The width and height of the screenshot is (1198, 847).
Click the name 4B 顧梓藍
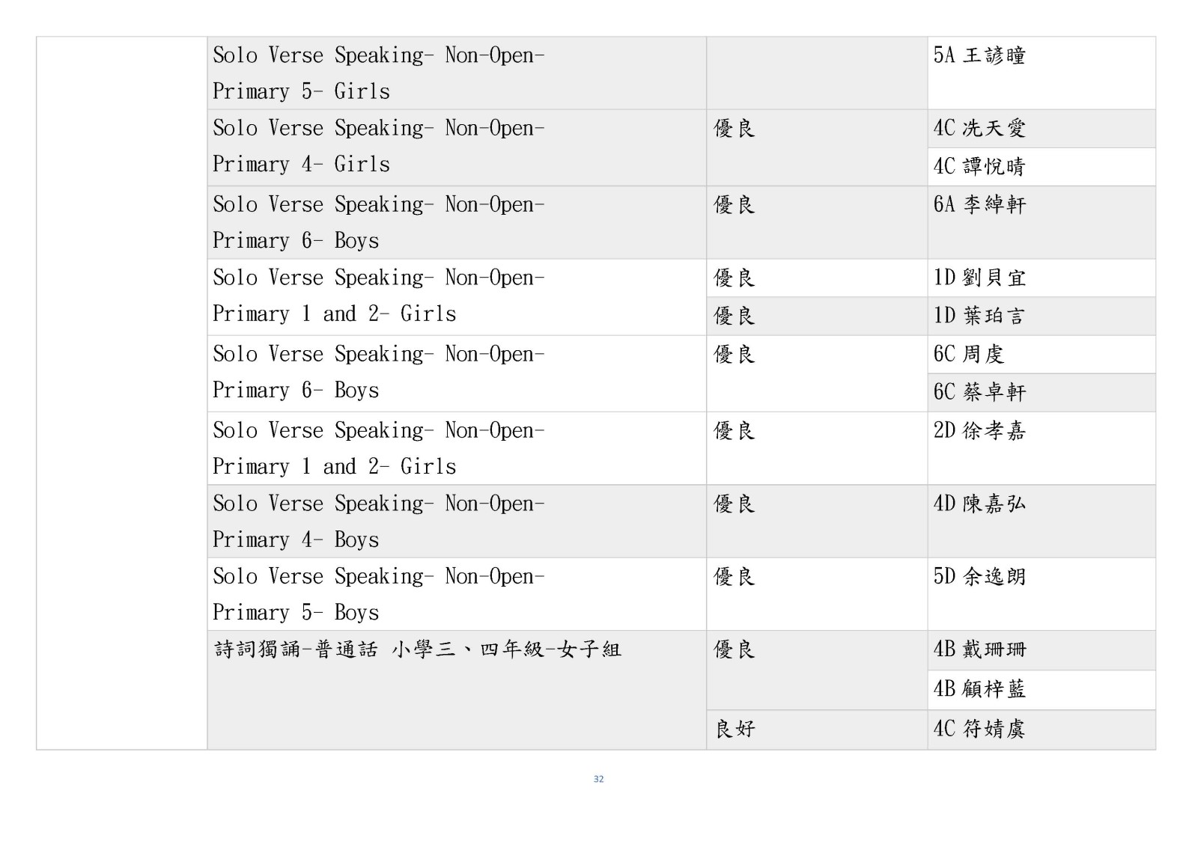click(x=979, y=689)
